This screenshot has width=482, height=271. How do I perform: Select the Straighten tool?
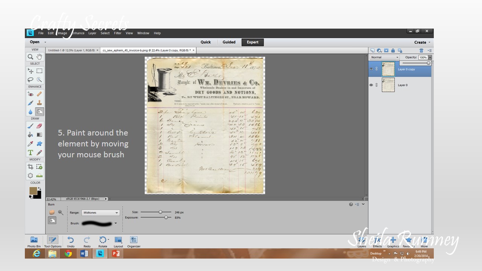[39, 175]
